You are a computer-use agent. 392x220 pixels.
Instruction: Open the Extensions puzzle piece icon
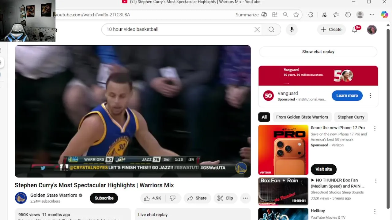tap(311, 15)
